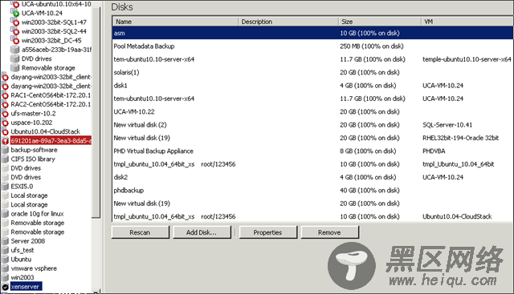
Task: Select the disk2 row
Action: coord(312,177)
